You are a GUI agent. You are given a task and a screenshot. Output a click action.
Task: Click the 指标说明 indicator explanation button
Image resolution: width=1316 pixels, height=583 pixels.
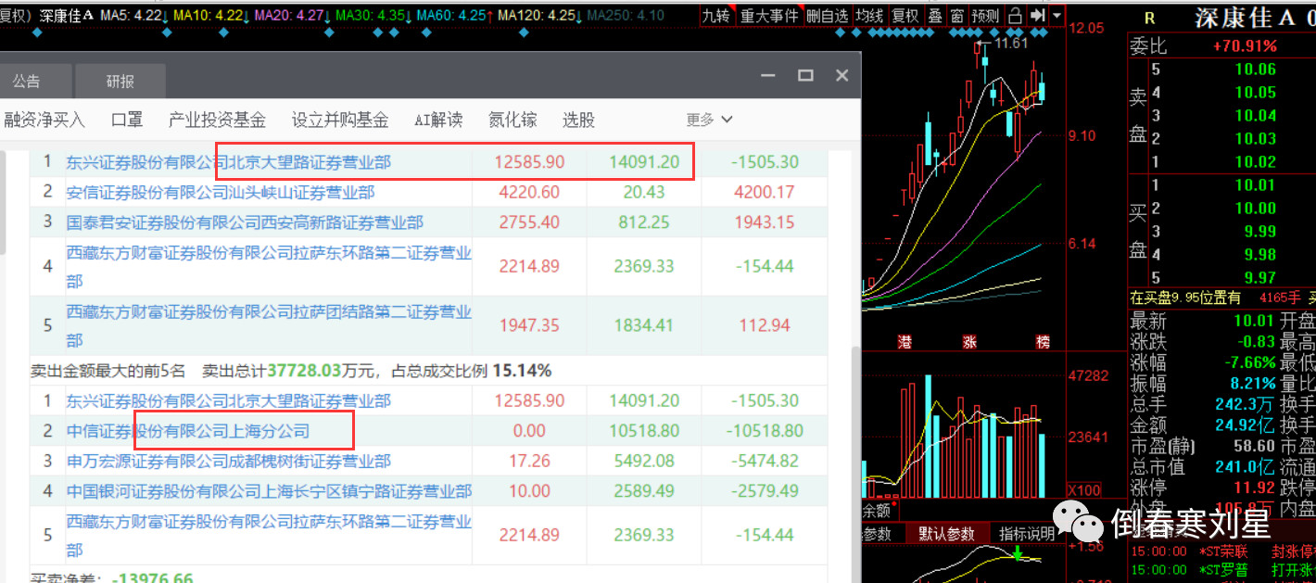click(x=1026, y=533)
